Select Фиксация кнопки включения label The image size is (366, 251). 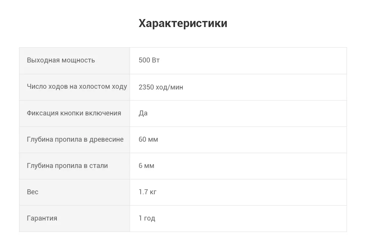(74, 113)
